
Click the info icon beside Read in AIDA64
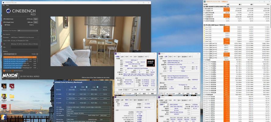(75, 87)
